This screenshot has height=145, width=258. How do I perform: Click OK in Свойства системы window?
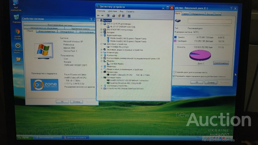point(62,102)
